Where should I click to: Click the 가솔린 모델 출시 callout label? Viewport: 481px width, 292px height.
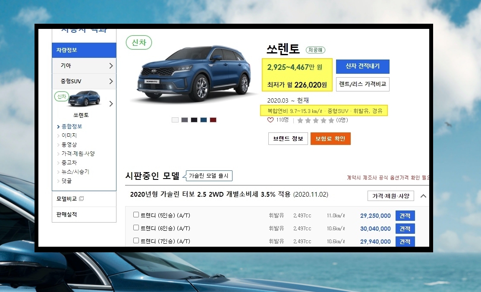(209, 176)
